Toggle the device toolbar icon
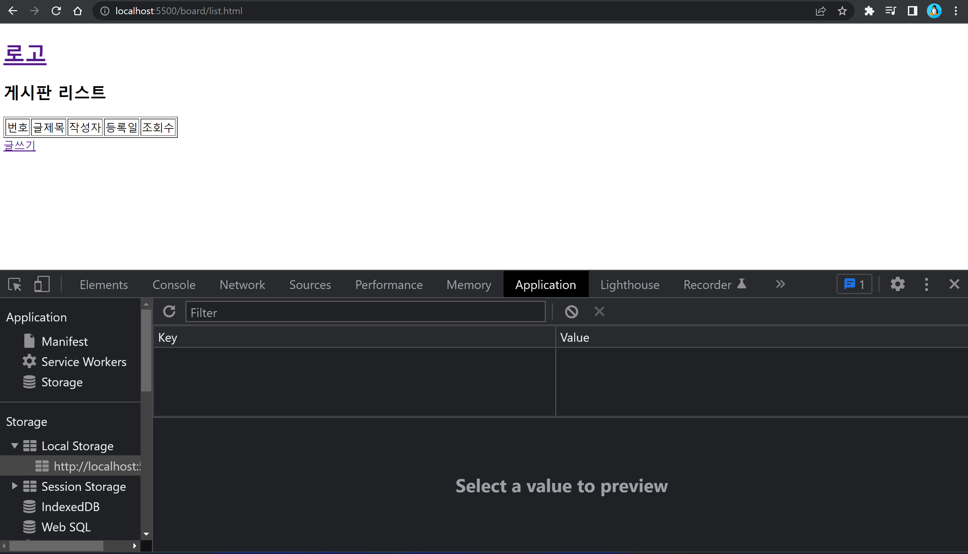This screenshot has width=968, height=554. click(x=42, y=284)
